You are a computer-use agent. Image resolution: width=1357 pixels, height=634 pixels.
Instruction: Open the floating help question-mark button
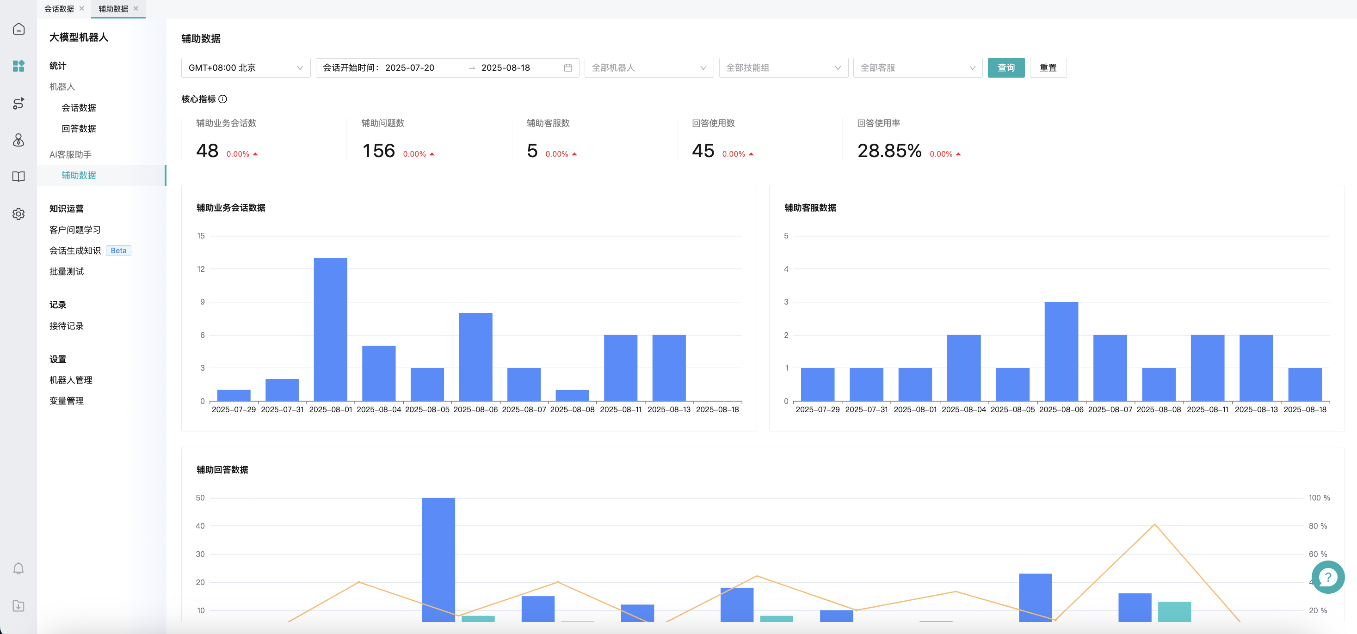tap(1327, 577)
